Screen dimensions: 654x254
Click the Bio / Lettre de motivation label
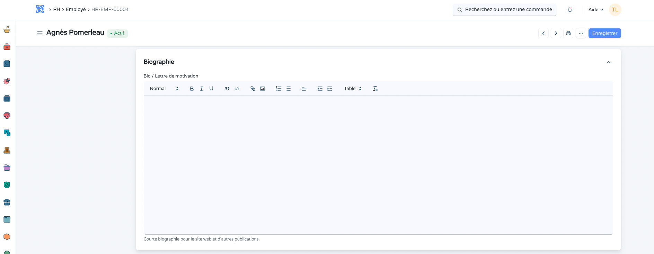point(171,76)
